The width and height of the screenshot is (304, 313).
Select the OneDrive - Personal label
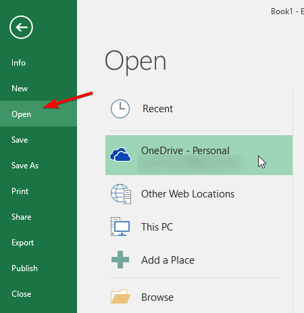[x=185, y=151]
